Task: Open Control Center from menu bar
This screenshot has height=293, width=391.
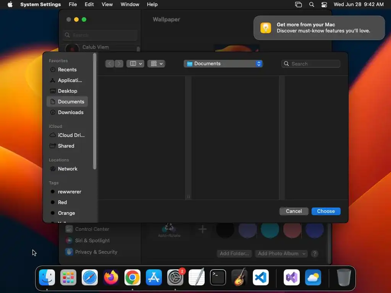Action: tap(324, 5)
